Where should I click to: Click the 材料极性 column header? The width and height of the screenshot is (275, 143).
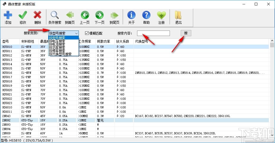pos(29,41)
